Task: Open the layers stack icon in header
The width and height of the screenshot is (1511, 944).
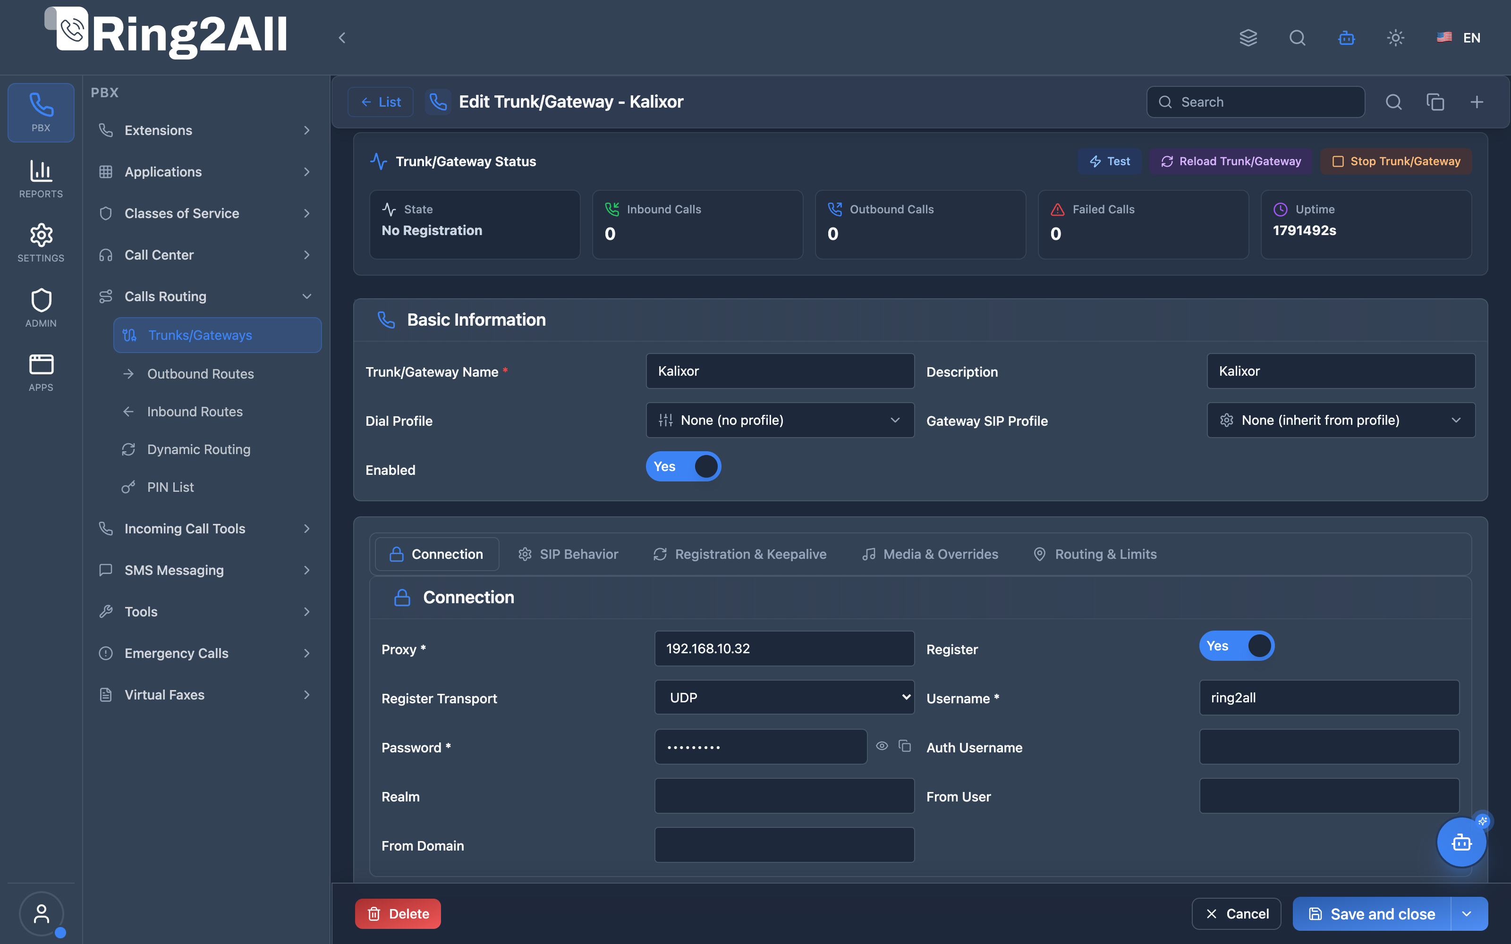Action: pos(1248,37)
